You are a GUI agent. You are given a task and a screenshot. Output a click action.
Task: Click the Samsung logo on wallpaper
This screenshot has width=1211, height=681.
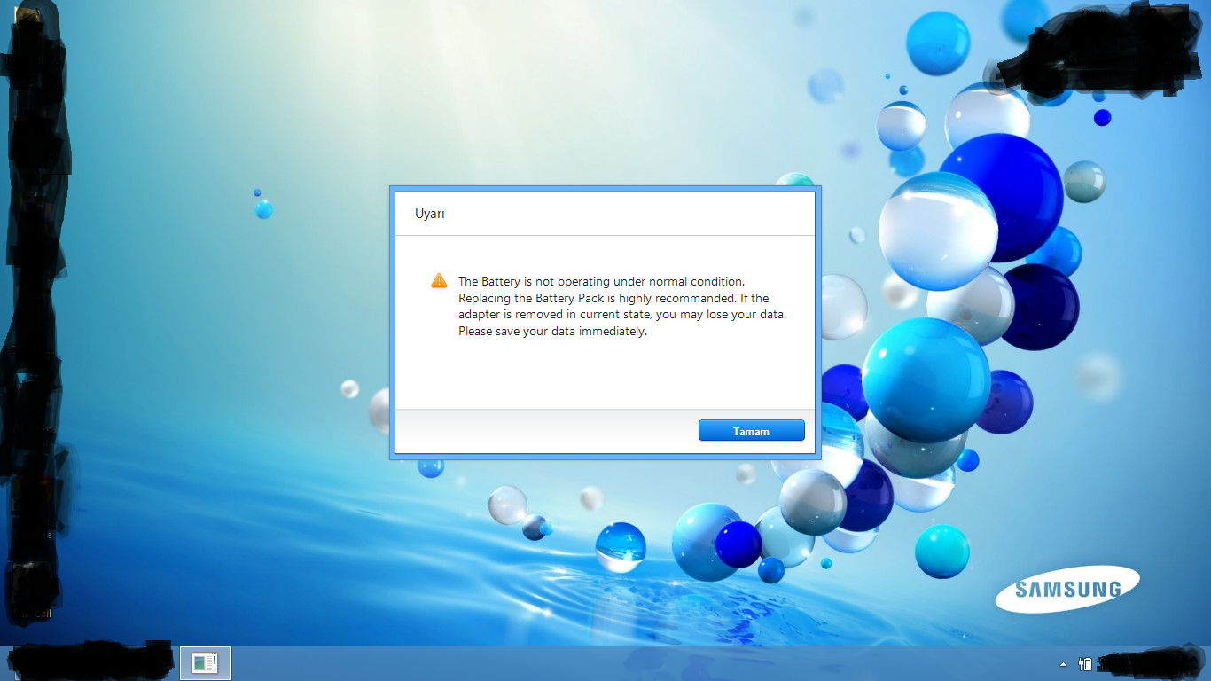[1067, 589]
